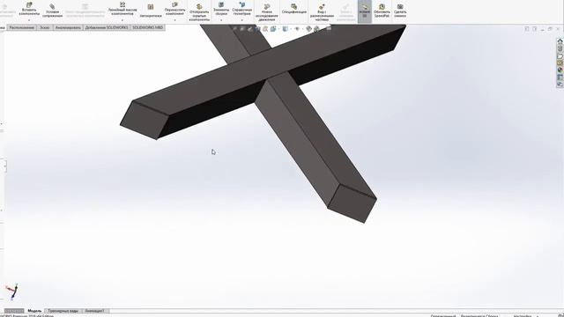Click Show hidden components (Отобразить скрытые компоненты)
This screenshot has height=317, width=564.
[199, 11]
